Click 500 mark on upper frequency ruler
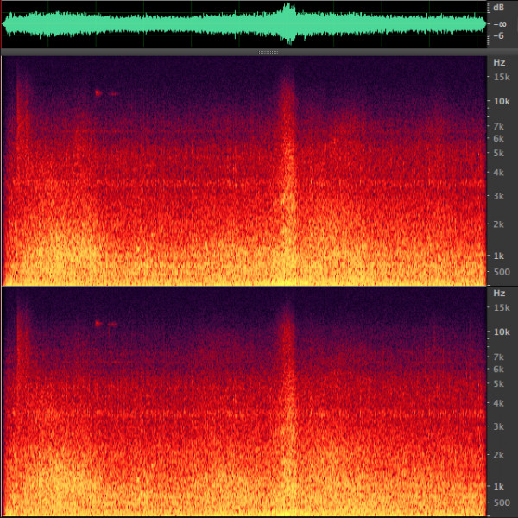 tap(500, 272)
